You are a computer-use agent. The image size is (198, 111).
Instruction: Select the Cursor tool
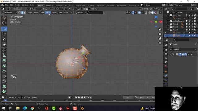click(x=4, y=23)
